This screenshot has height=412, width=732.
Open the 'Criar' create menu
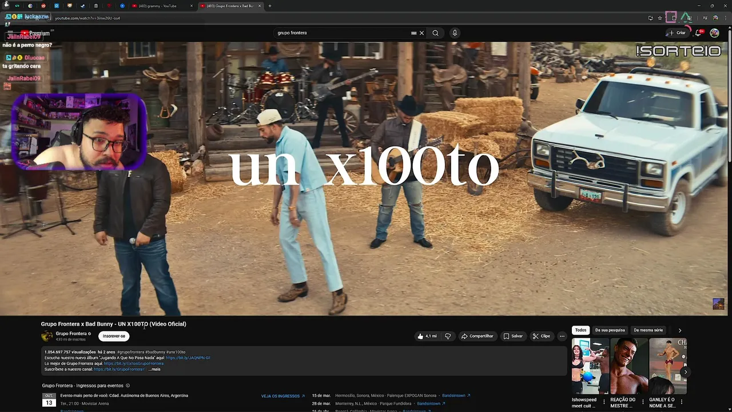point(677,33)
